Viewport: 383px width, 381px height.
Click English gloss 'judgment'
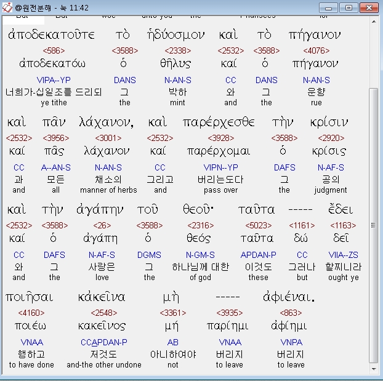(x=331, y=190)
